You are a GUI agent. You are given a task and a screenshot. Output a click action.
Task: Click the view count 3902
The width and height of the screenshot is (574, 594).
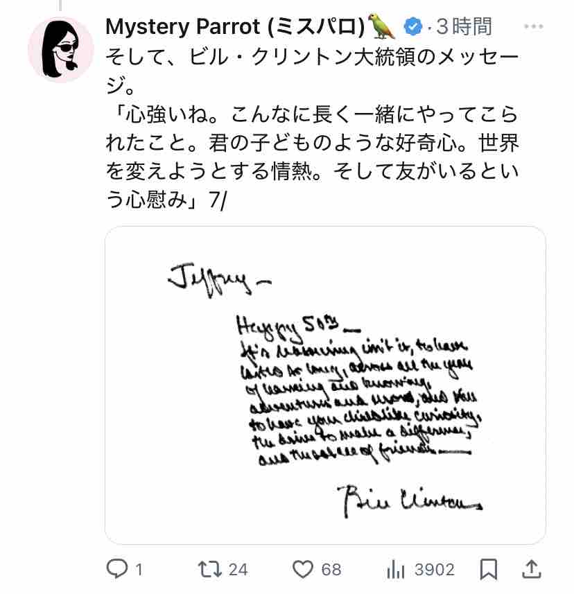point(434,570)
